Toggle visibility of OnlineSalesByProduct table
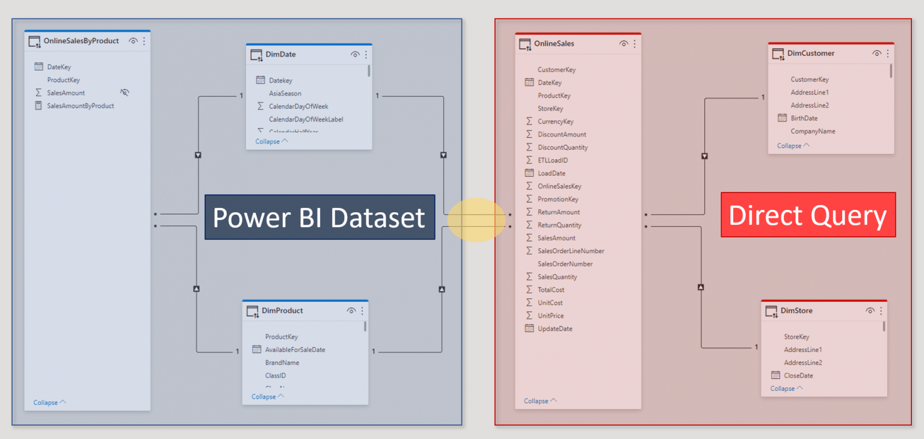This screenshot has height=439, width=924. pyautogui.click(x=134, y=41)
